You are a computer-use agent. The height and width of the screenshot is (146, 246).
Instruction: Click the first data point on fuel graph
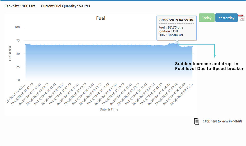[x=25, y=44]
